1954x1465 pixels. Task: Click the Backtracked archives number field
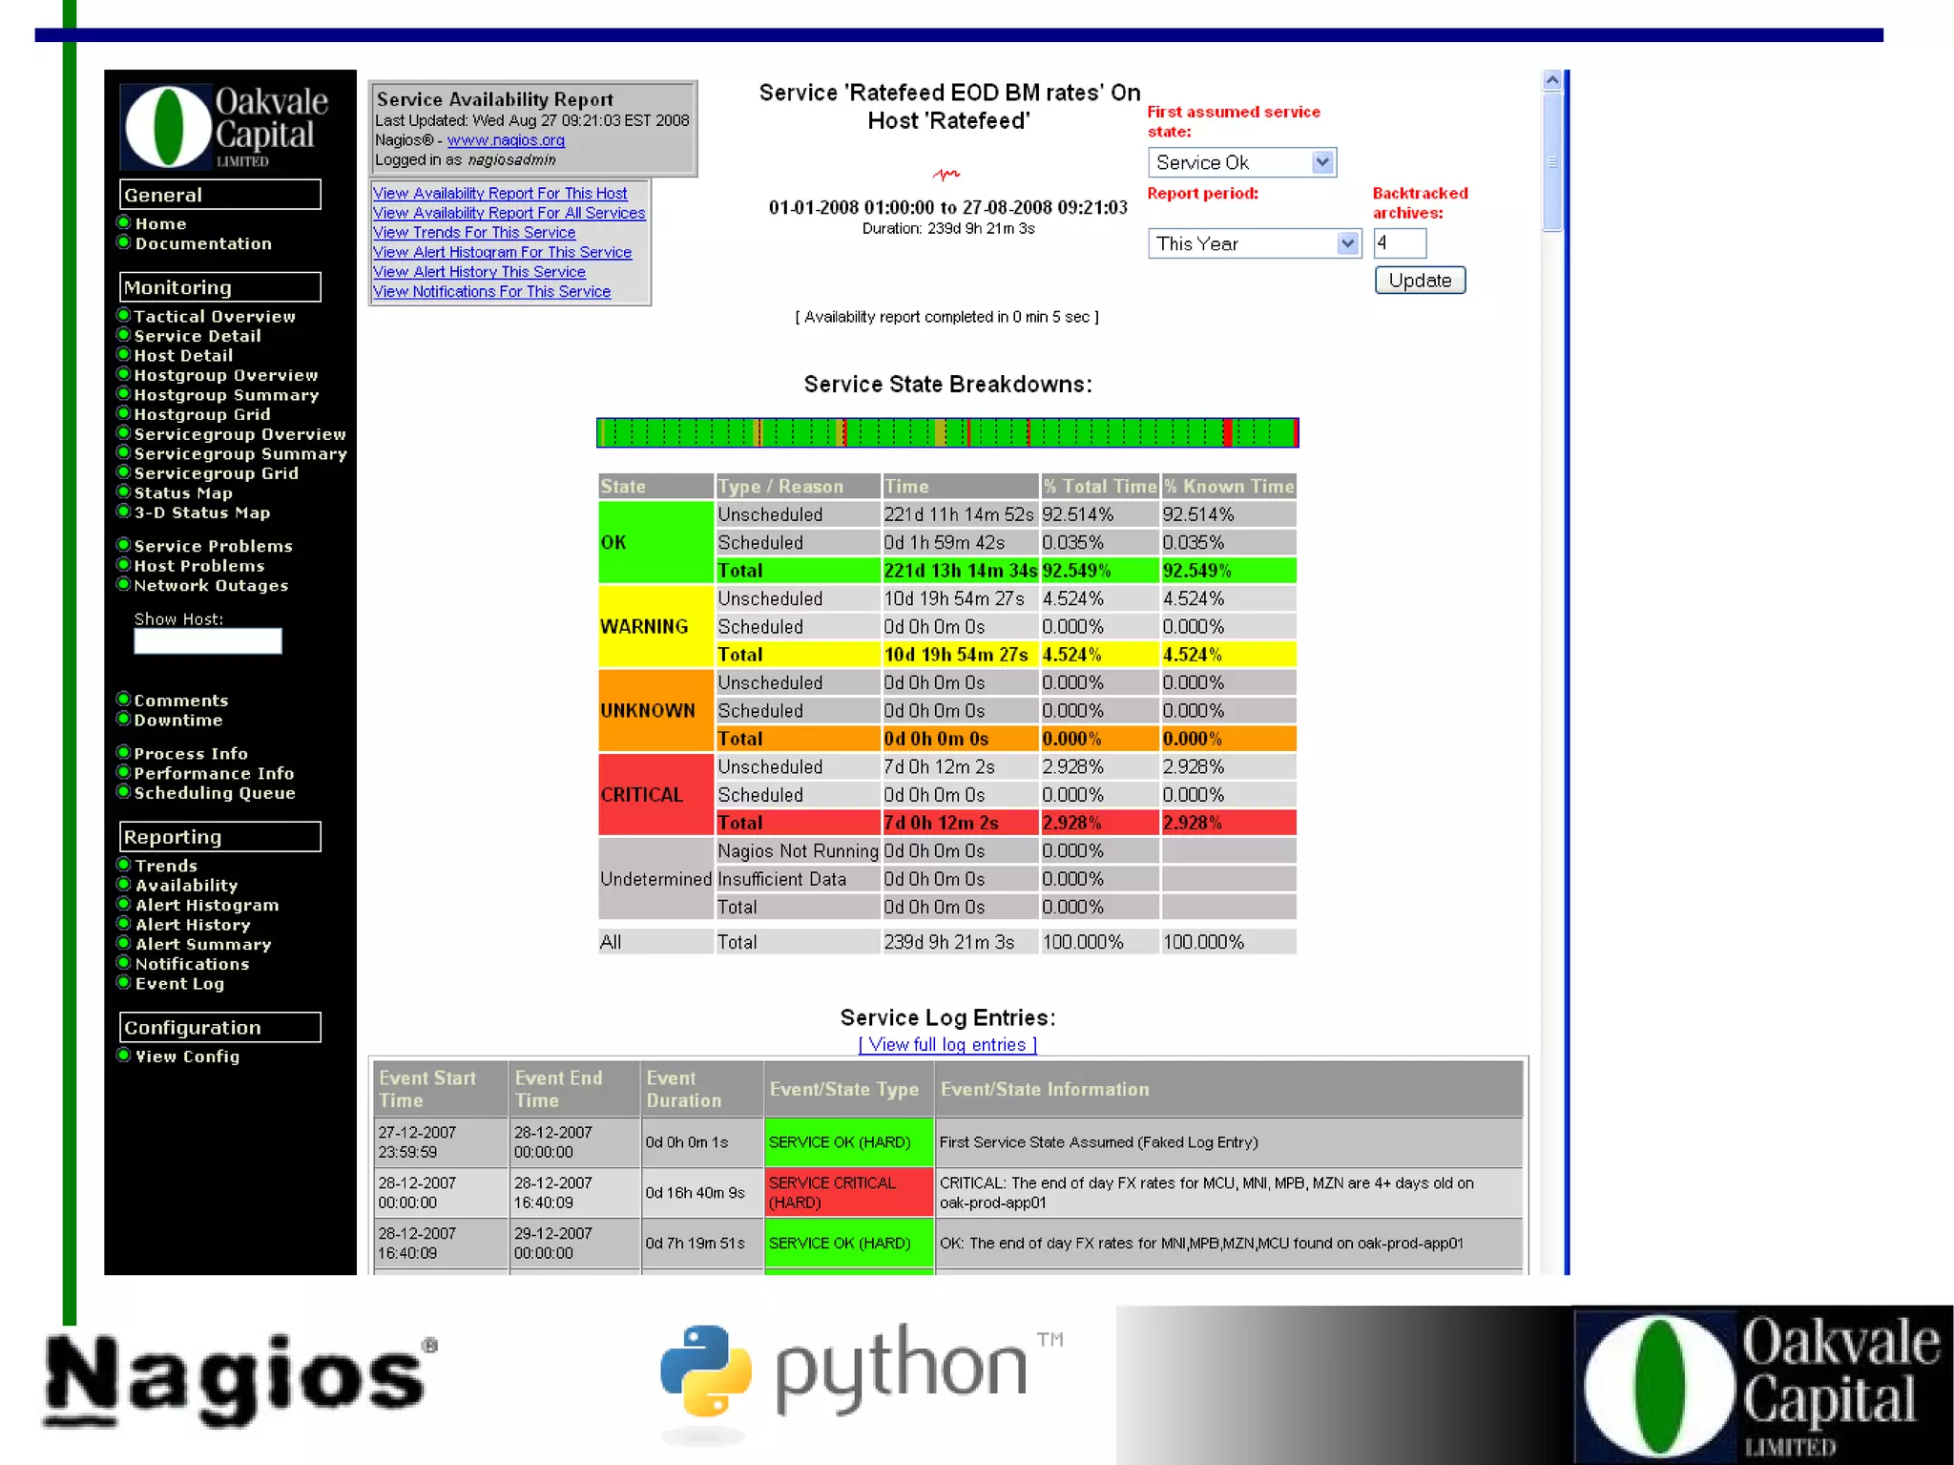point(1399,243)
